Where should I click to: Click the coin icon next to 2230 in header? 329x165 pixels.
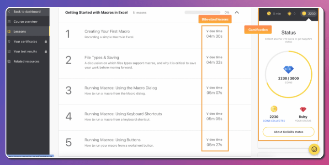304,14
